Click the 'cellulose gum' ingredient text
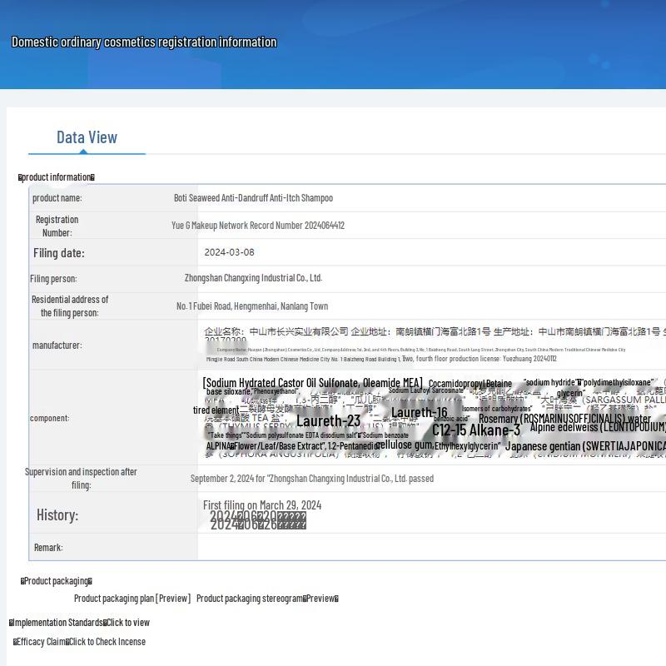This screenshot has width=666, height=666. point(404,445)
